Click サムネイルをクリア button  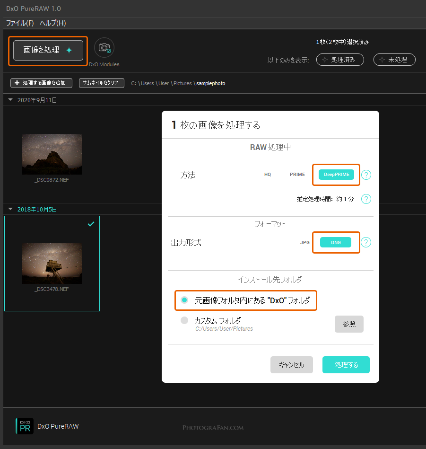pos(102,83)
